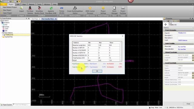
Task: Open the Point (1) dropdown in Properties
Action: coord(193,28)
